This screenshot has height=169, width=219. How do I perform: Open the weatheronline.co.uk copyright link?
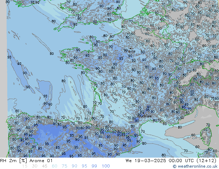(x=195, y=166)
